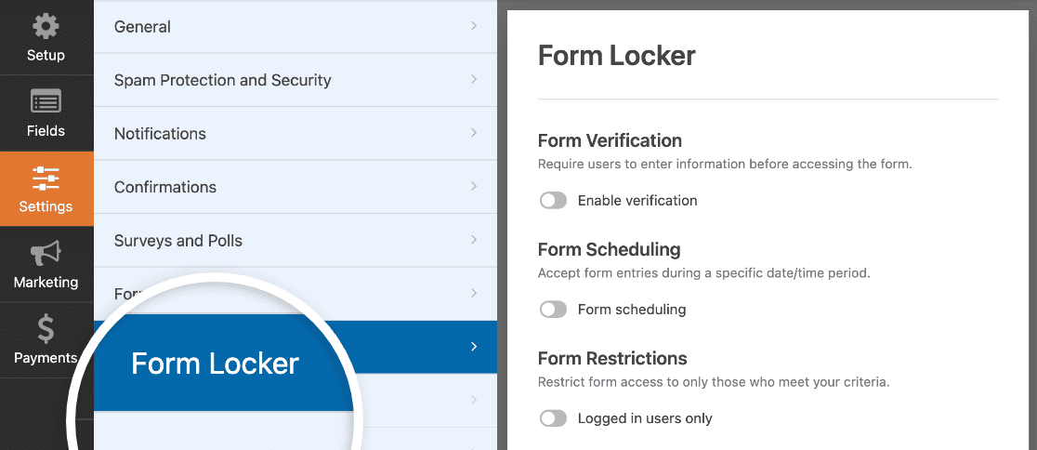
Task: Click the Enable verification label text
Action: [637, 200]
